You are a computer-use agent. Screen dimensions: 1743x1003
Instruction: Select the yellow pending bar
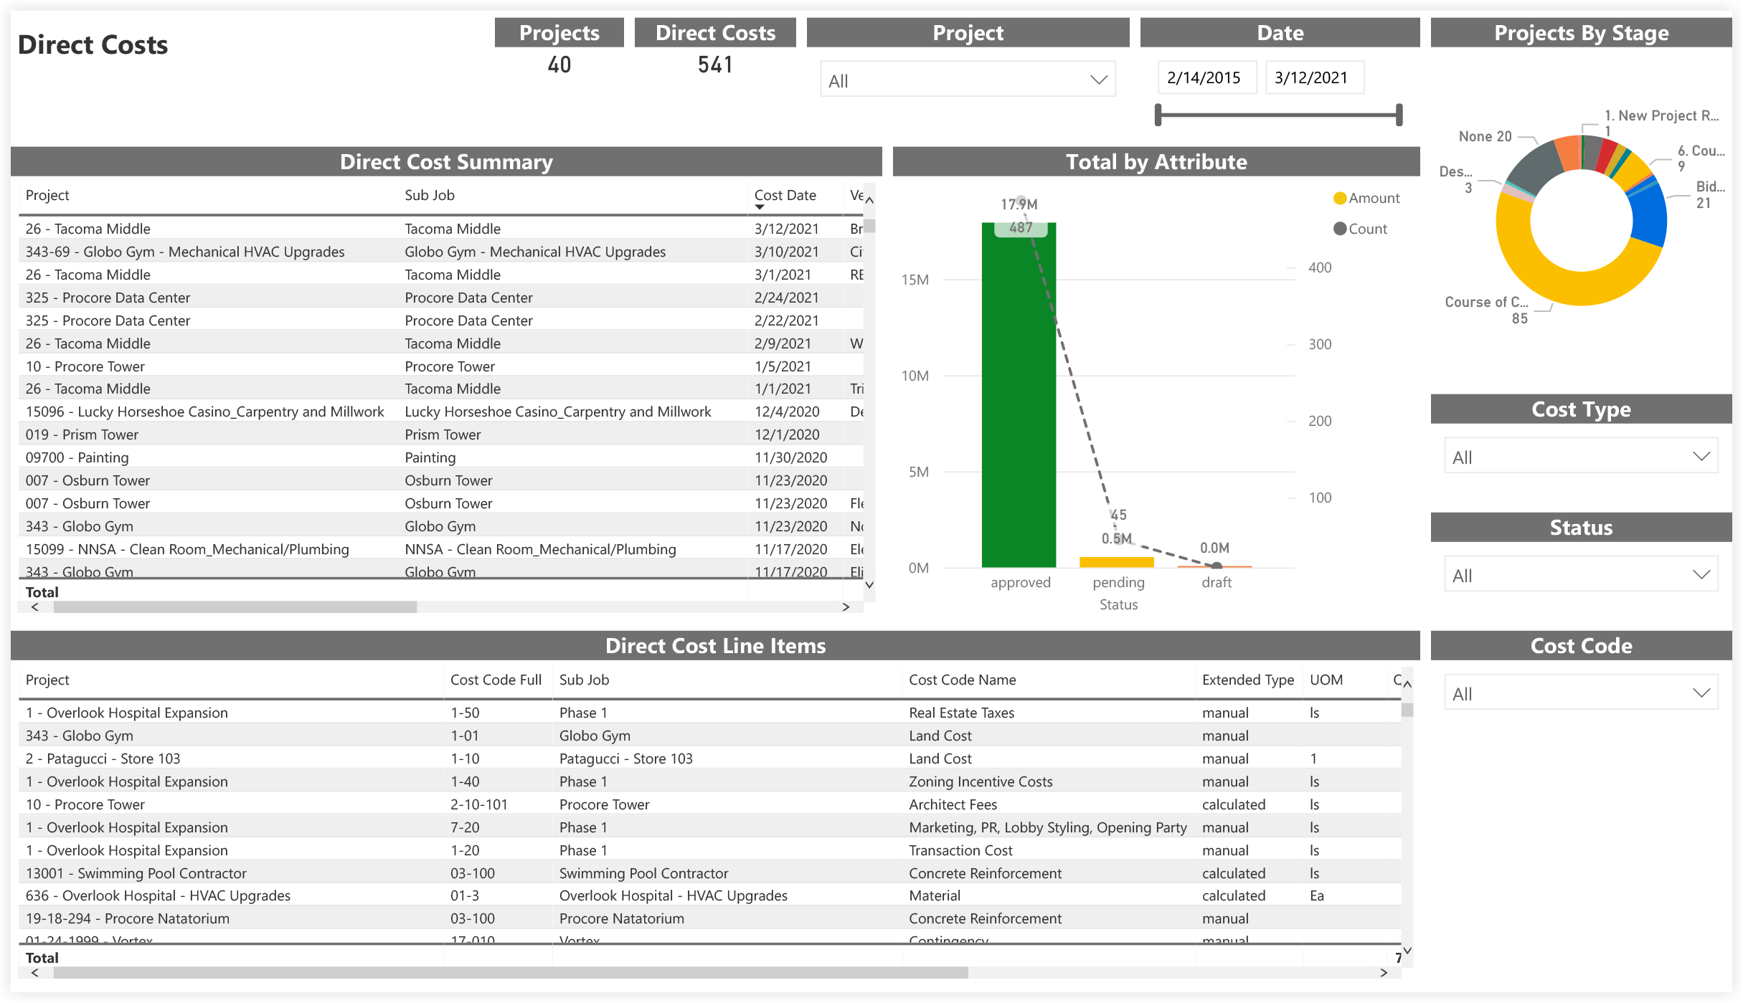(1116, 562)
